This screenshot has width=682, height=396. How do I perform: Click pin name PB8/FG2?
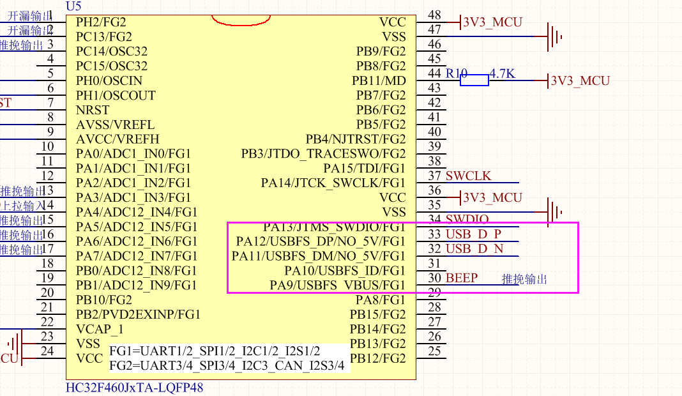[381, 66]
